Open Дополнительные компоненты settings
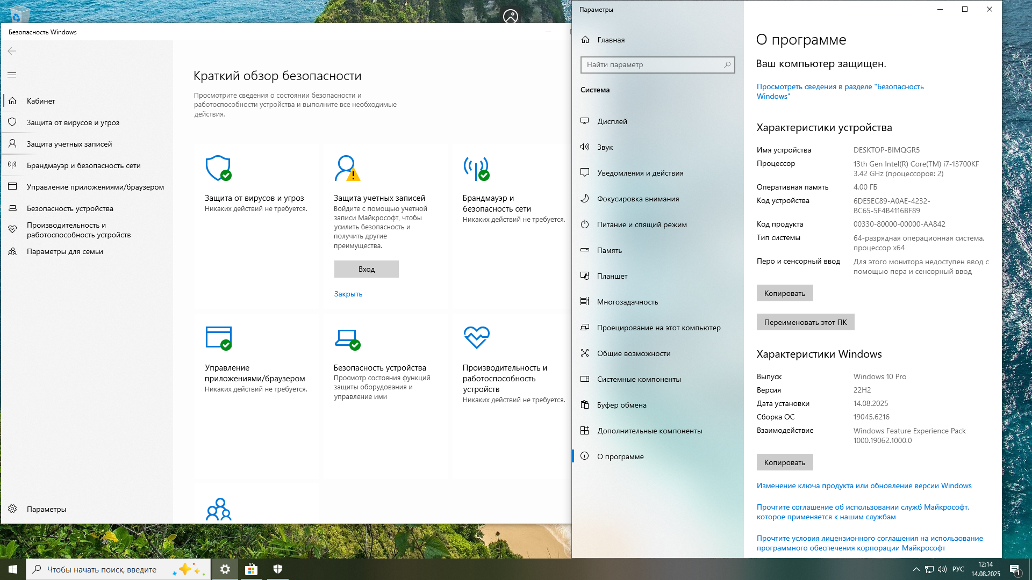The image size is (1032, 580). coord(658,431)
